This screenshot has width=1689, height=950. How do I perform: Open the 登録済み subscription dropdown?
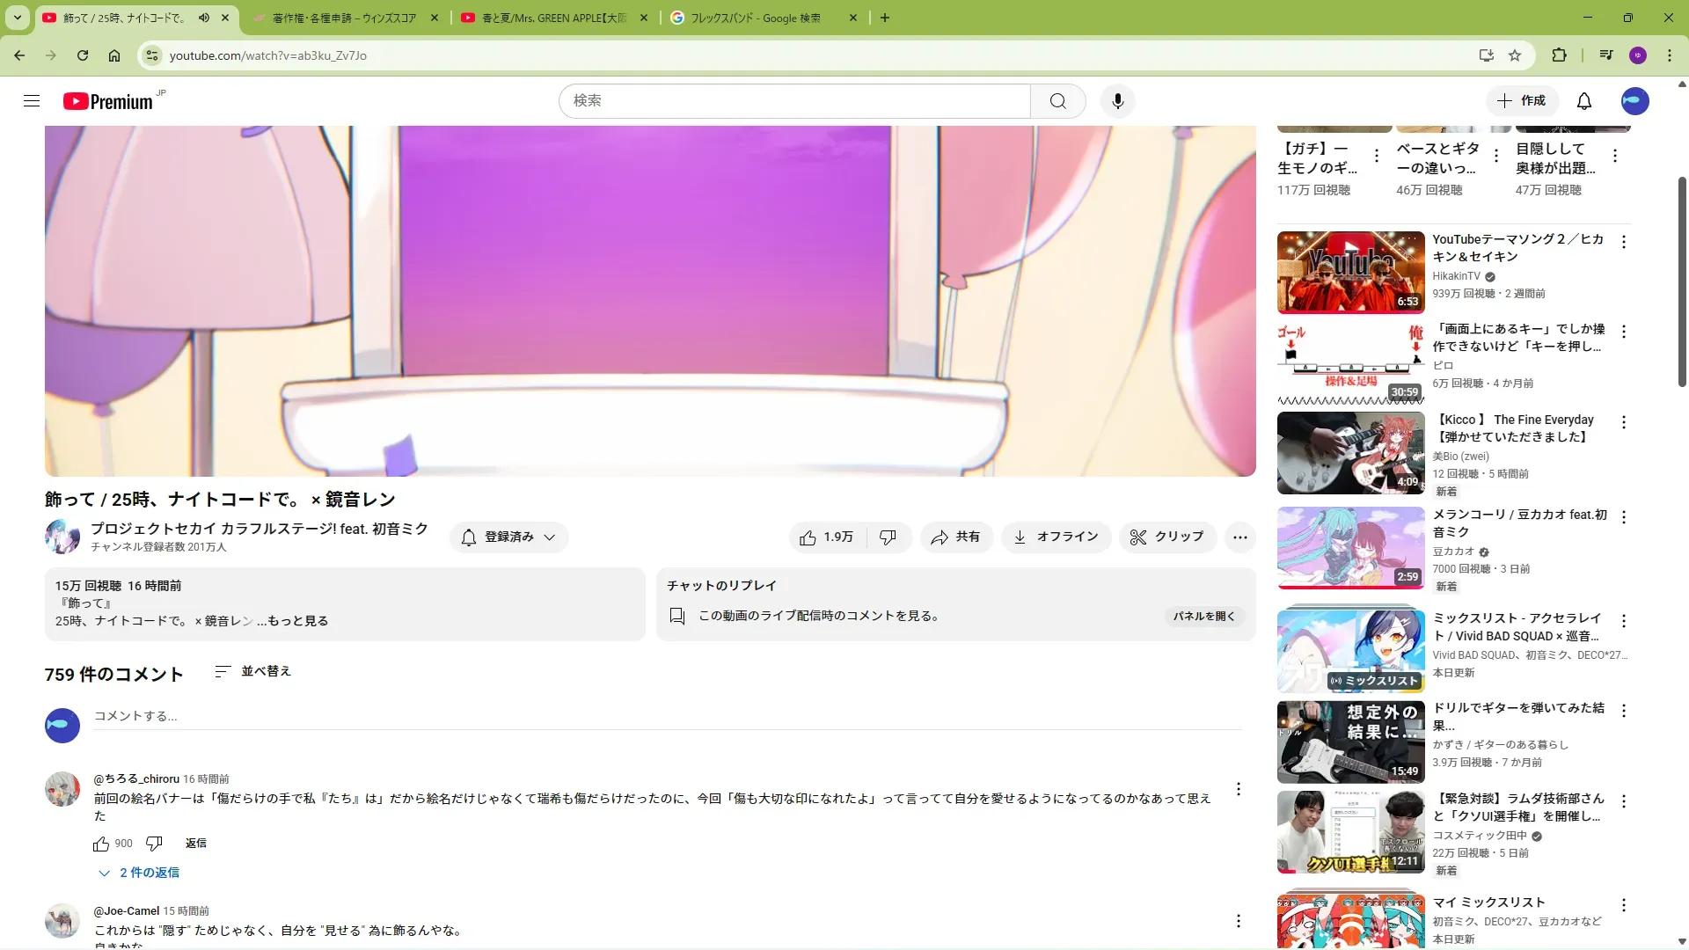[x=508, y=537]
